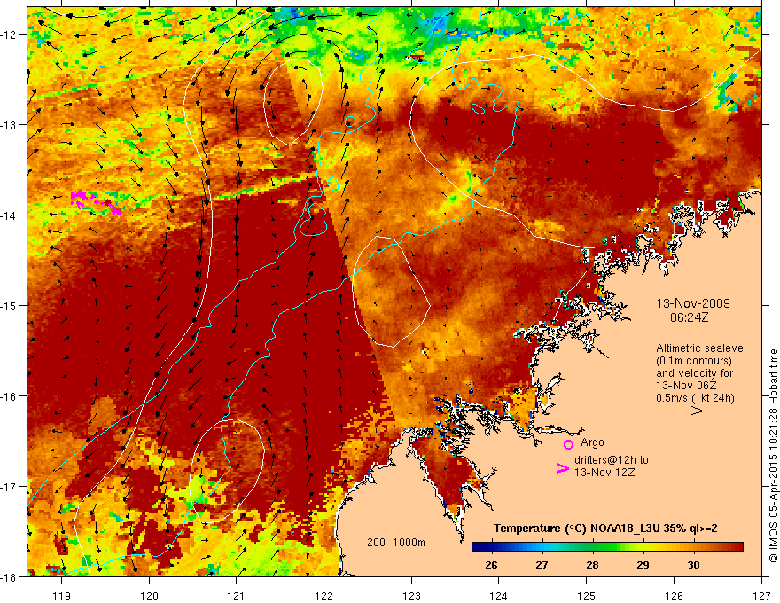The height and width of the screenshot is (603, 780).
Task: Click the longitude axis label '122'
Action: click(x=324, y=596)
